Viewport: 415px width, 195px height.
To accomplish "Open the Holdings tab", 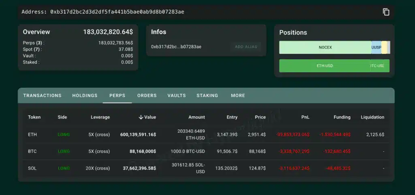I will tap(85, 95).
